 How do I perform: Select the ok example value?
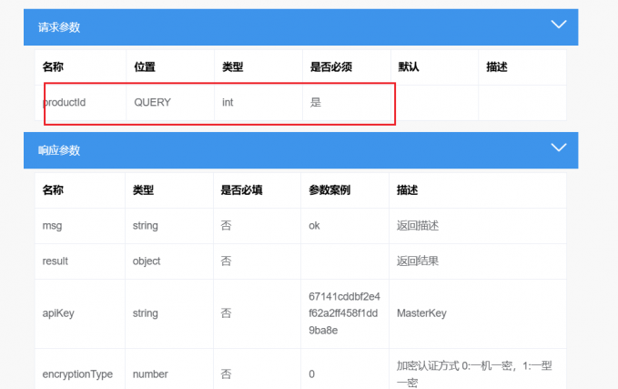coord(314,226)
